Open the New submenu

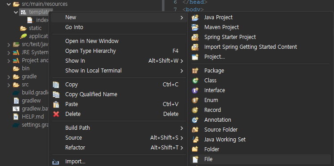pos(119,17)
